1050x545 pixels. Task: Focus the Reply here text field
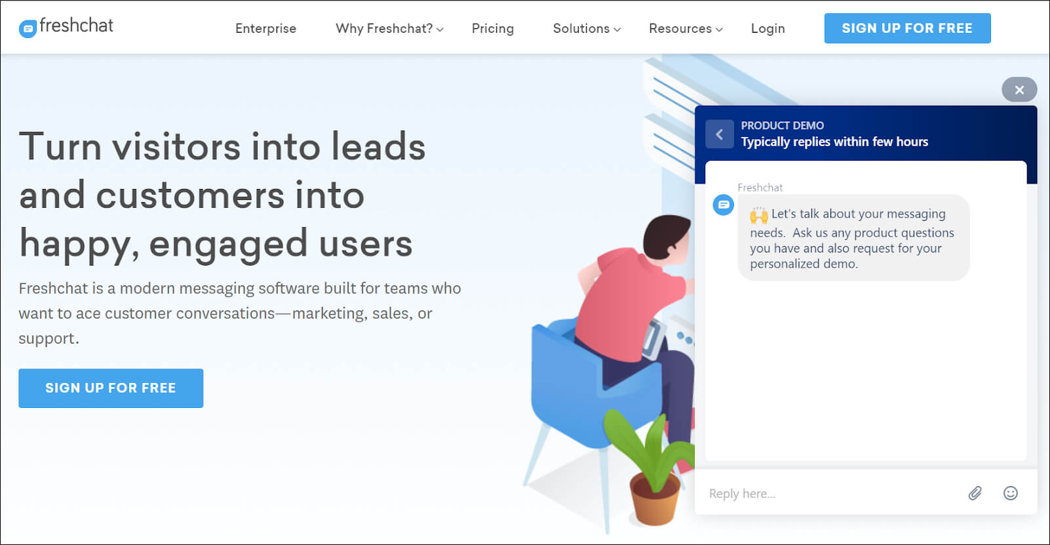(832, 494)
